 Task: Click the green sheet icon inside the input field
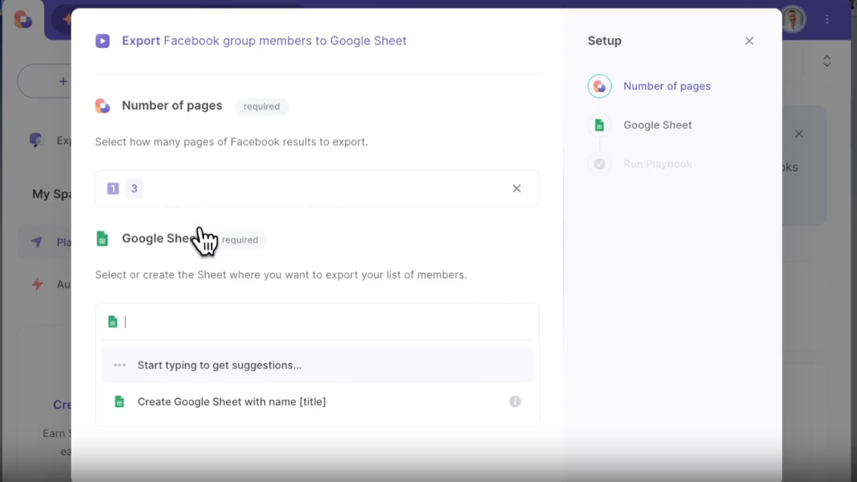pos(113,321)
